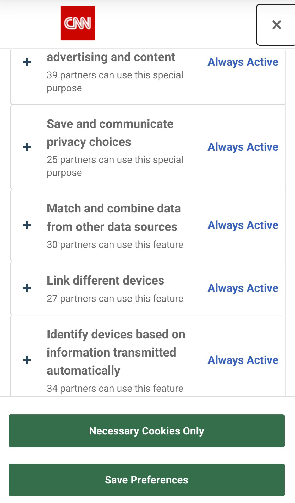Click 30 partners can use this feature
The width and height of the screenshot is (295, 503).
pyautogui.click(x=115, y=245)
